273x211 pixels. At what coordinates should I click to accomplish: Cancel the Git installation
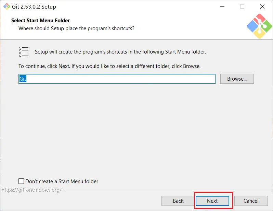[x=251, y=201]
